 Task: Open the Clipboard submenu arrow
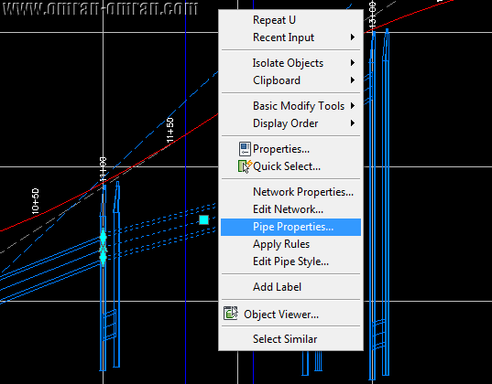(353, 80)
